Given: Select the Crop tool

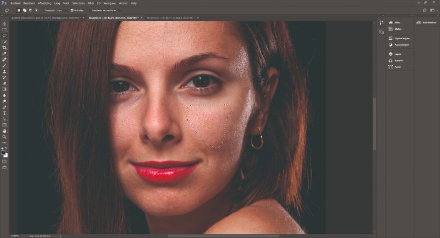Looking at the screenshot, I should (x=5, y=47).
